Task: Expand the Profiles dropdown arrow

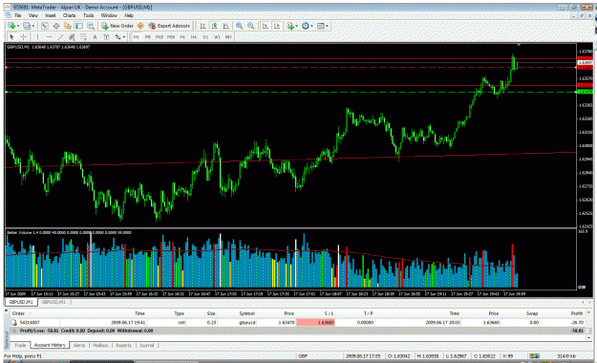Action: [x=33, y=26]
